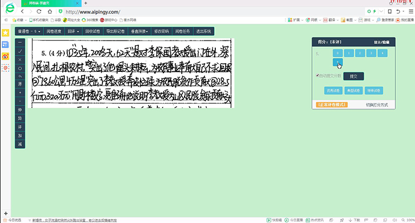Toggle 显示/隐藏 on the score panel
The height and width of the screenshot is (223, 415).
pos(381,42)
